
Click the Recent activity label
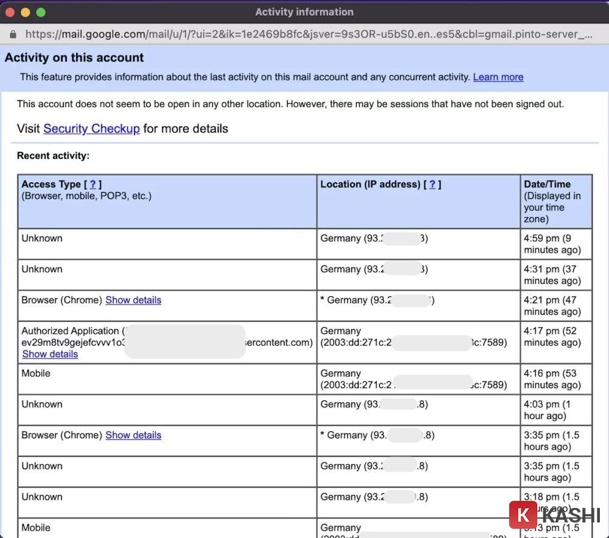click(x=53, y=155)
